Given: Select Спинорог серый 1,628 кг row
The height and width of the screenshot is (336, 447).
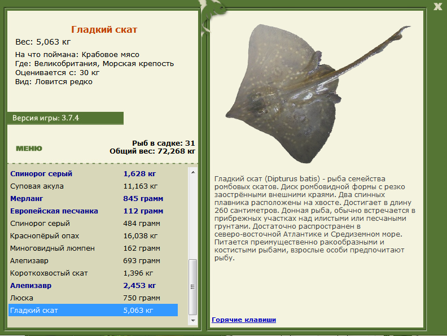Looking at the screenshot, I should (x=93, y=174).
